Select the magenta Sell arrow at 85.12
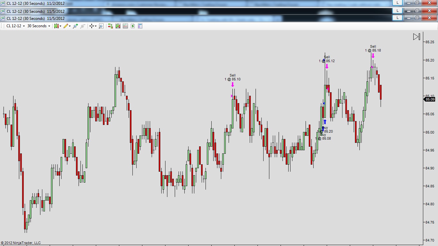Viewport: 438px width, 246px height. (327, 66)
